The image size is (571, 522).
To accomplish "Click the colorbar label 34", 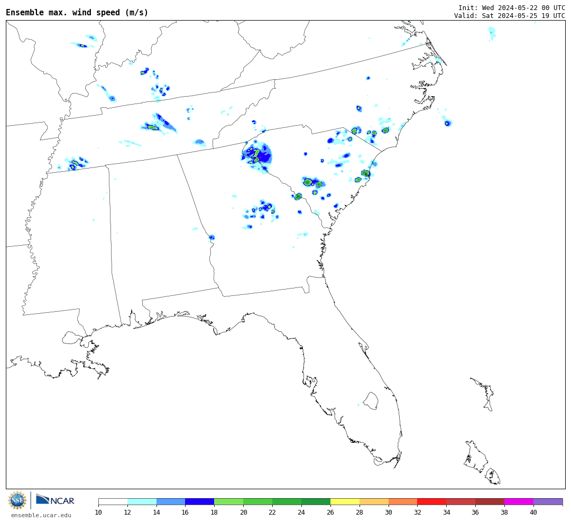I will coord(446,512).
